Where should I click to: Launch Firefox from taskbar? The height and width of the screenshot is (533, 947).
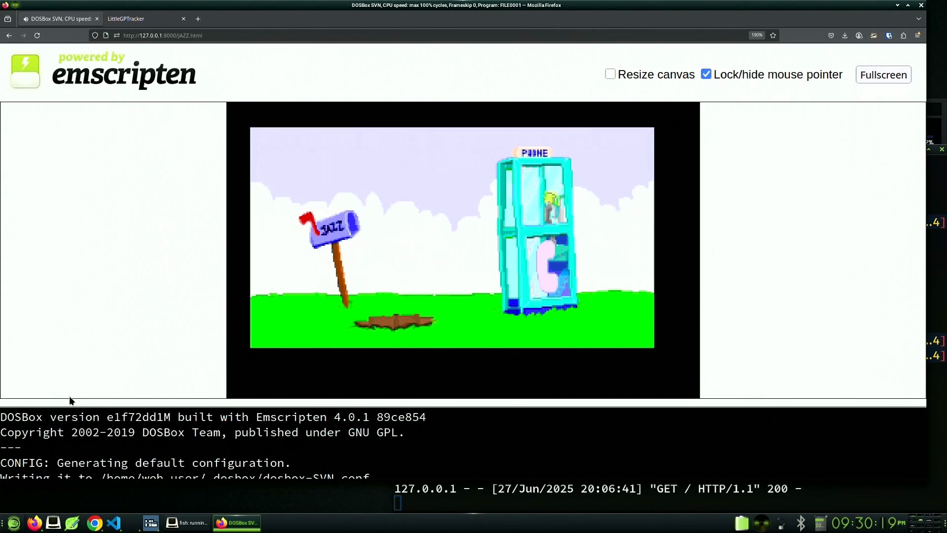[34, 523]
